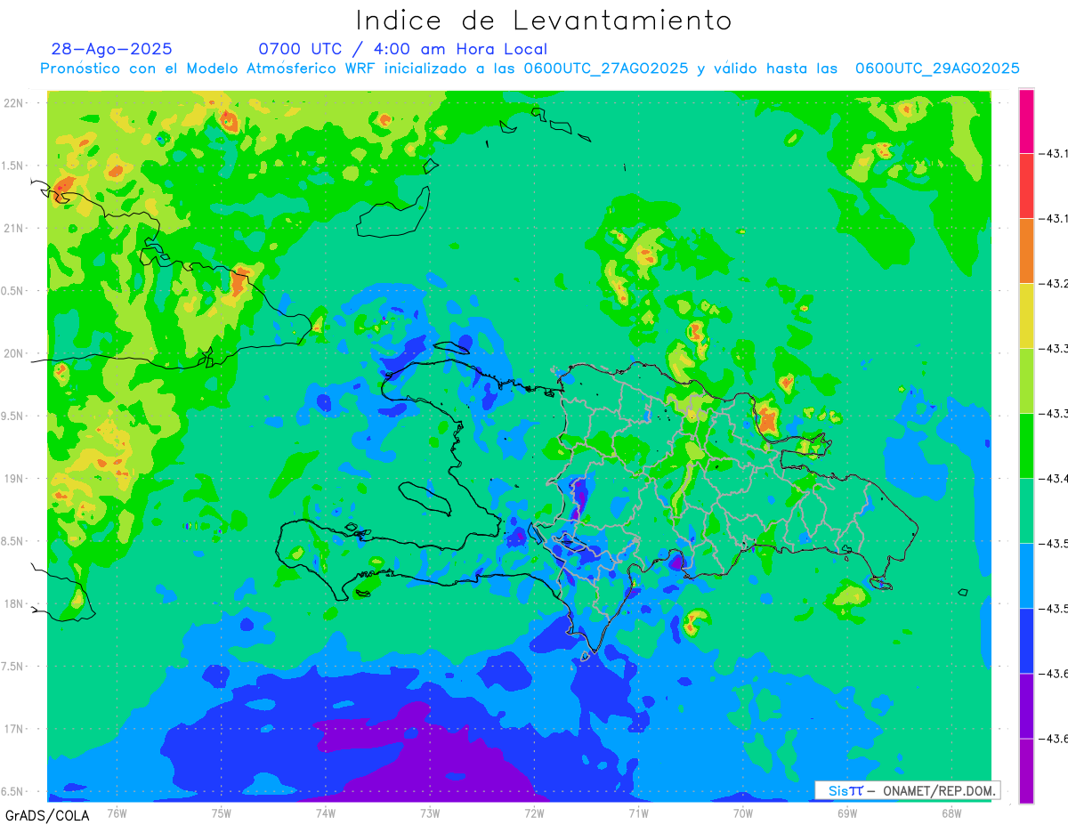Click the '70W' longitude label
Screen dimensions: 1068x825
pyautogui.click(x=743, y=812)
